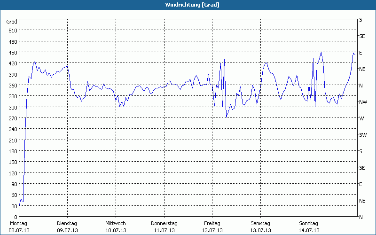Choose the 'Freitag' day label

212,224
